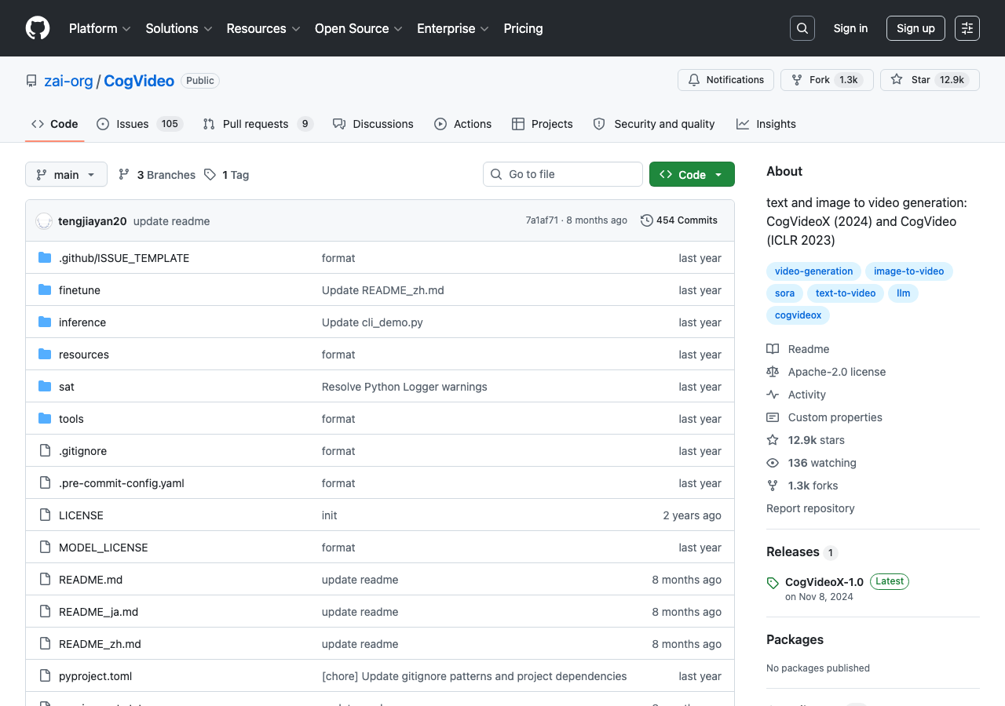Viewport: 1005px width, 706px height.
Task: Click the pulse icon next to Activity
Action: pyautogui.click(x=773, y=395)
